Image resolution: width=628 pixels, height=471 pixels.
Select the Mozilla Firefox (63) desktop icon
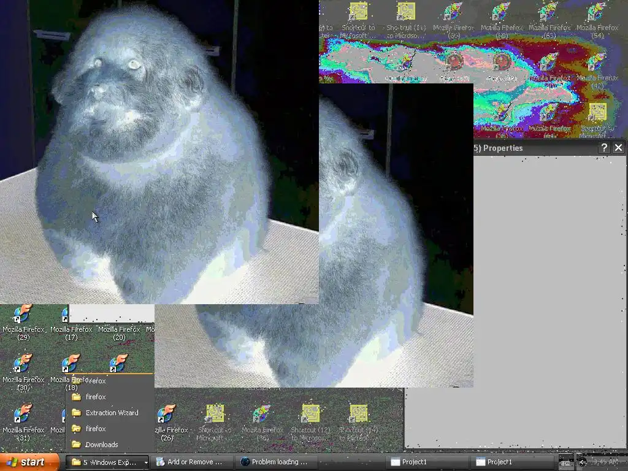[x=549, y=20]
